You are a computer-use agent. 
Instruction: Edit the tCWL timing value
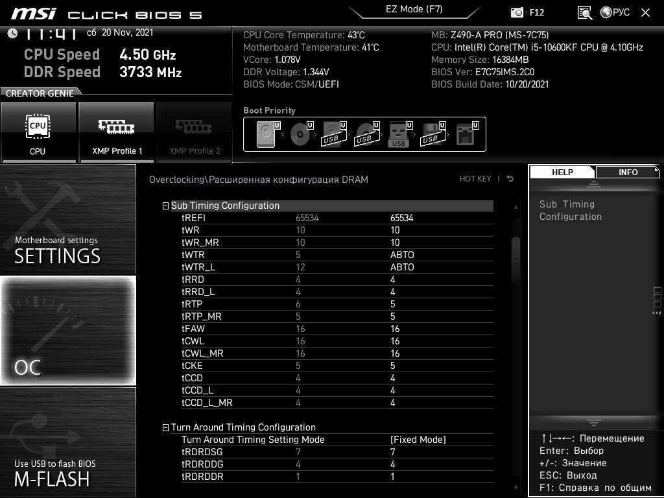[395, 341]
